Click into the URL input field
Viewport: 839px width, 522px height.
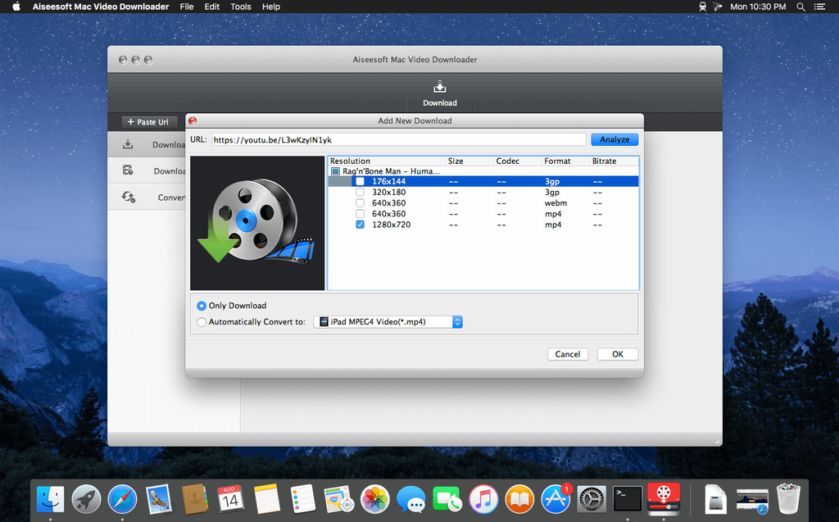coord(398,140)
